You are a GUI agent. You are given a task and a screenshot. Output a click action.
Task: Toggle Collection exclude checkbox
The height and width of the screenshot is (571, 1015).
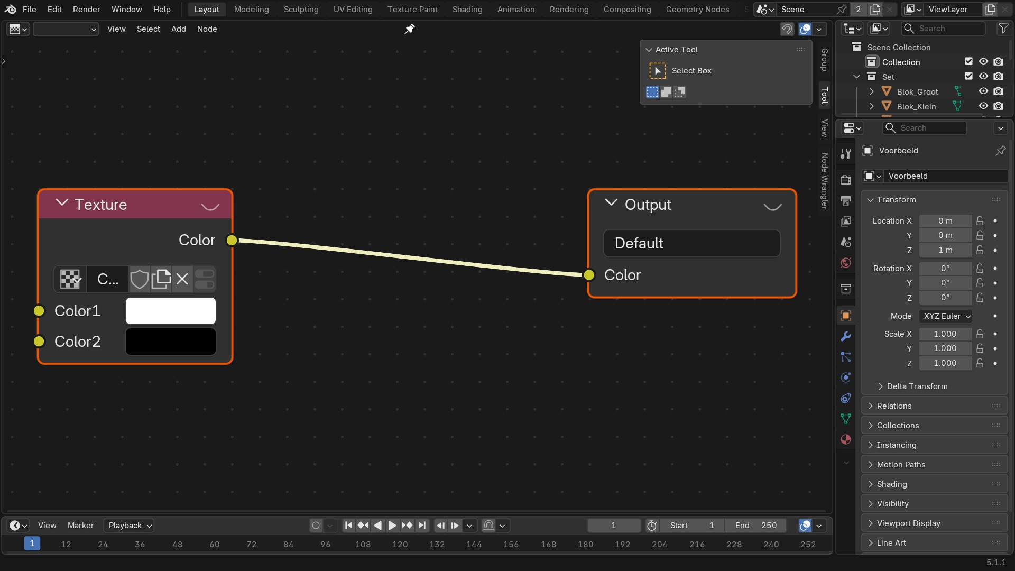968,62
